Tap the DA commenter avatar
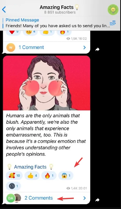 click(11, 198)
